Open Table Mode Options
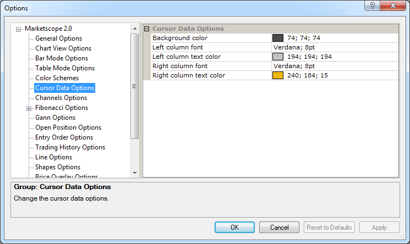The image size is (410, 244). pos(65,68)
